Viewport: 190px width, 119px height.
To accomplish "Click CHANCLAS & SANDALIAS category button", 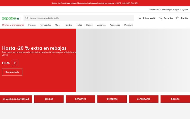I will [16, 99].
